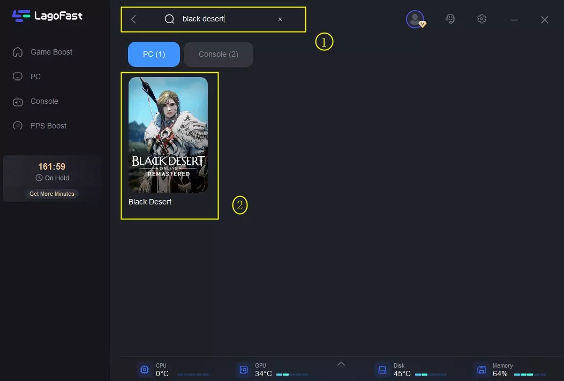Switch to the Console (2) tab
Screen dimensions: 564x381
click(x=219, y=54)
